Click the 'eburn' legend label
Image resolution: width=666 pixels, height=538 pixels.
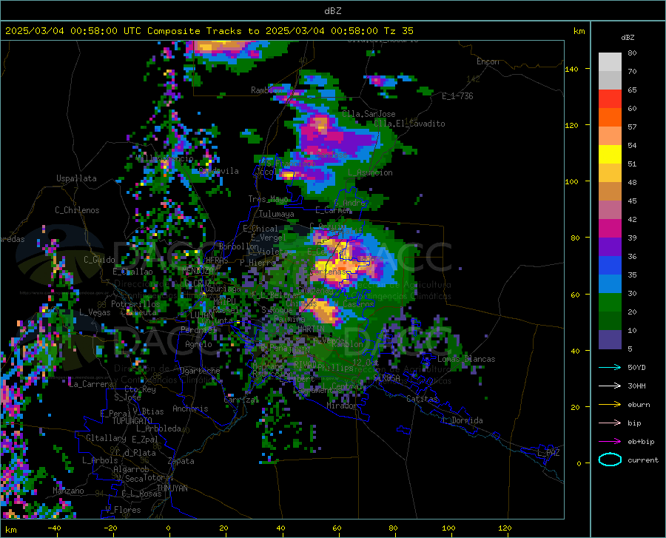[x=639, y=405]
